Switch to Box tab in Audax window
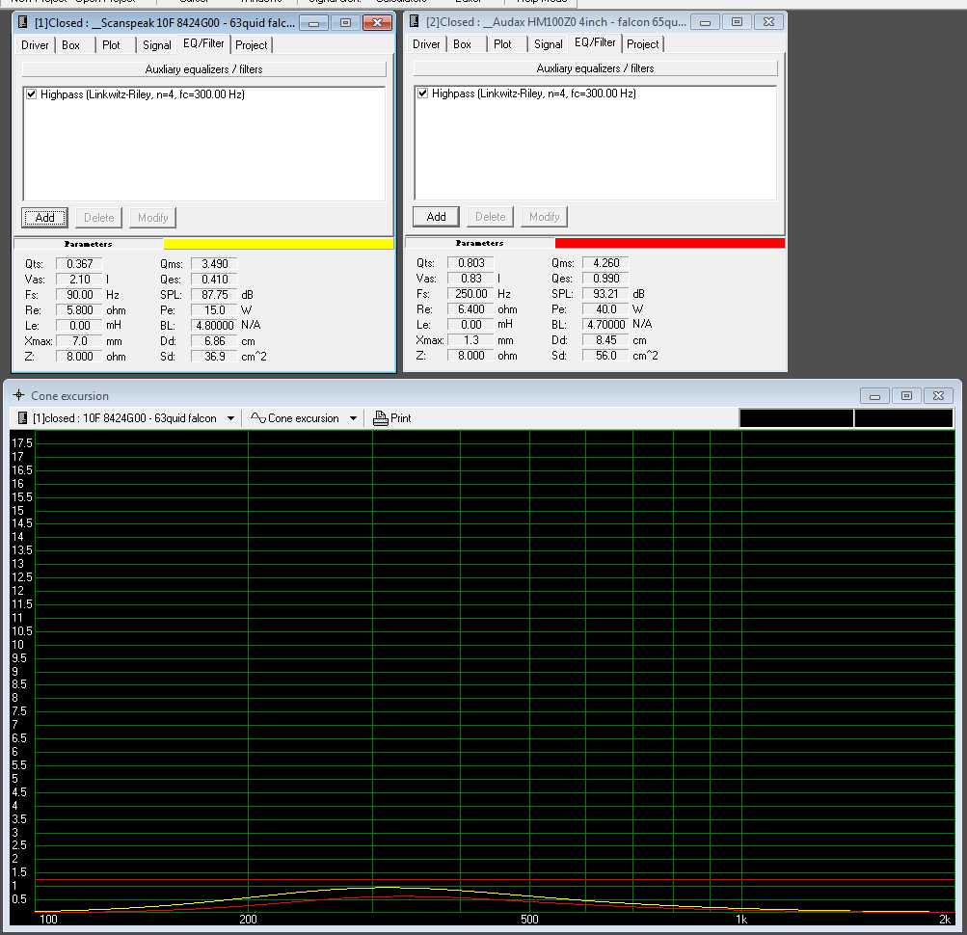The height and width of the screenshot is (935, 967). pyautogui.click(x=462, y=43)
